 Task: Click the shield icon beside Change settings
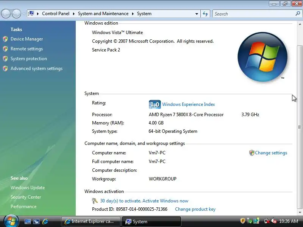[251, 153]
